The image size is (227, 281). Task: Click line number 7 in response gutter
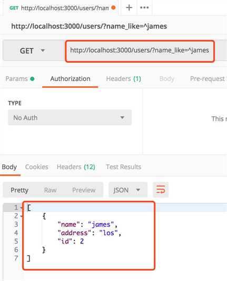[x=16, y=258]
